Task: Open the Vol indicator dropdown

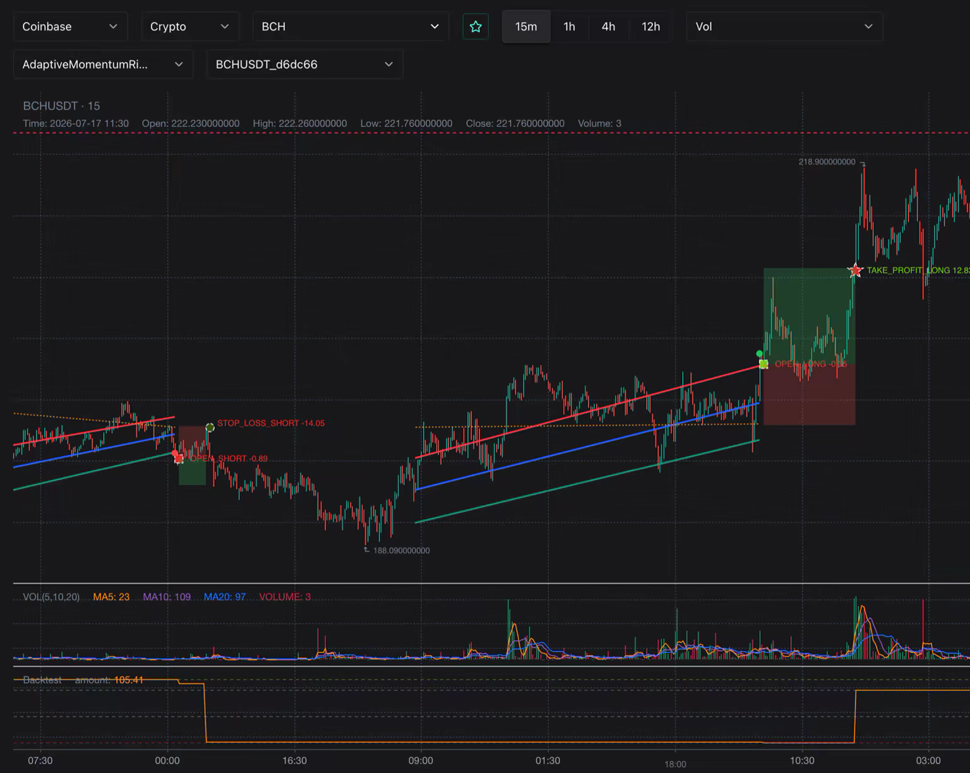Action: point(784,27)
